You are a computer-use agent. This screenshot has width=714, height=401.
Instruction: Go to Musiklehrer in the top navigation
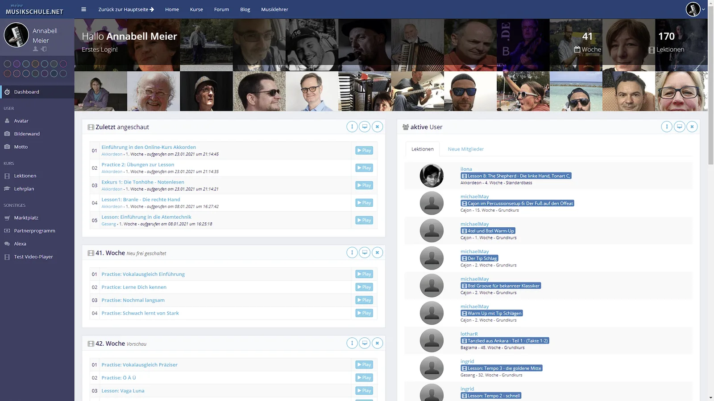pos(274,9)
